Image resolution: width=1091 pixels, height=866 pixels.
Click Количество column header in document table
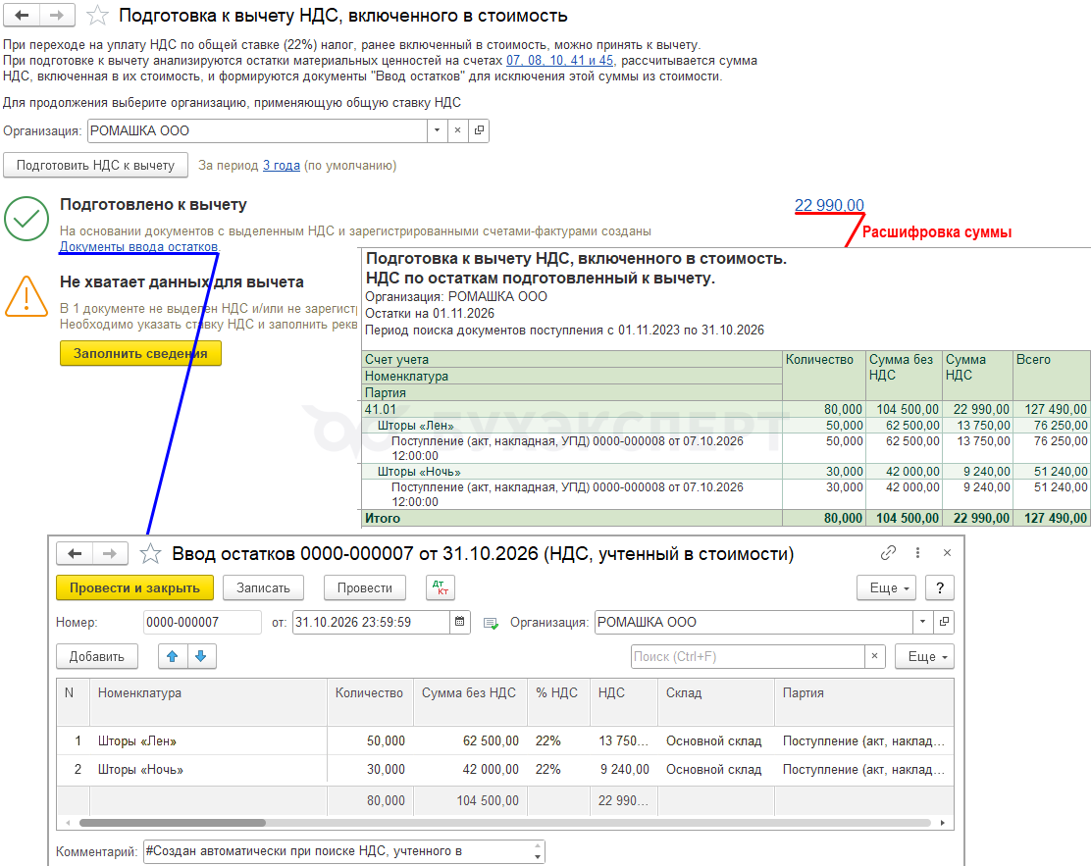(x=370, y=702)
